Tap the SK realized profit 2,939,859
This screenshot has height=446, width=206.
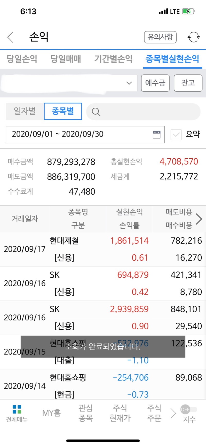(x=129, y=309)
